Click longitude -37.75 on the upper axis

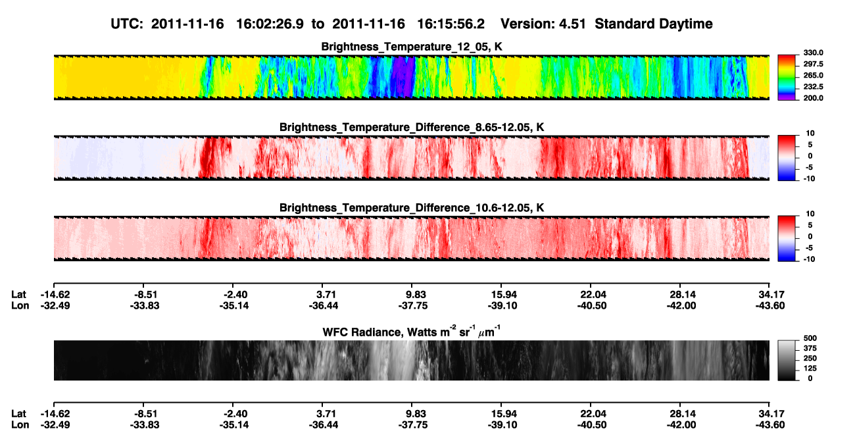414,305
